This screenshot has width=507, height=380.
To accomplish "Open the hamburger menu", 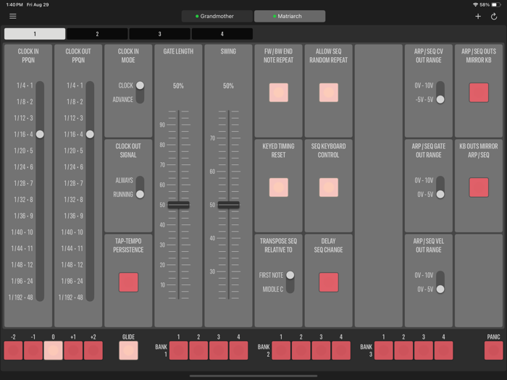I will click(12, 16).
